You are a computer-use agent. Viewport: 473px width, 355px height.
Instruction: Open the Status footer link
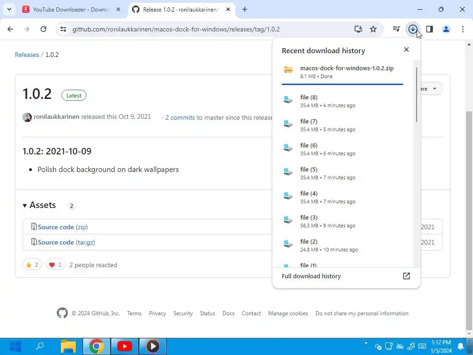[x=207, y=313]
